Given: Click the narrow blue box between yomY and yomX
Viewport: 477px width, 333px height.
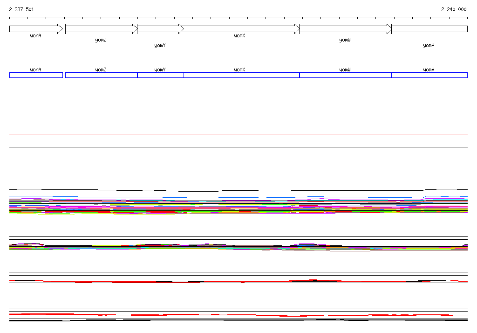Looking at the screenshot, I should click(x=182, y=75).
